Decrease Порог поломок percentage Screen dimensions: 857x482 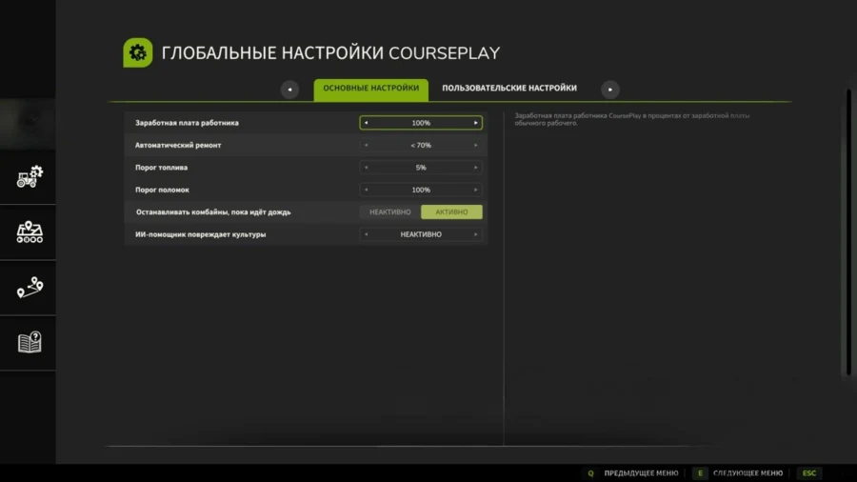click(366, 190)
